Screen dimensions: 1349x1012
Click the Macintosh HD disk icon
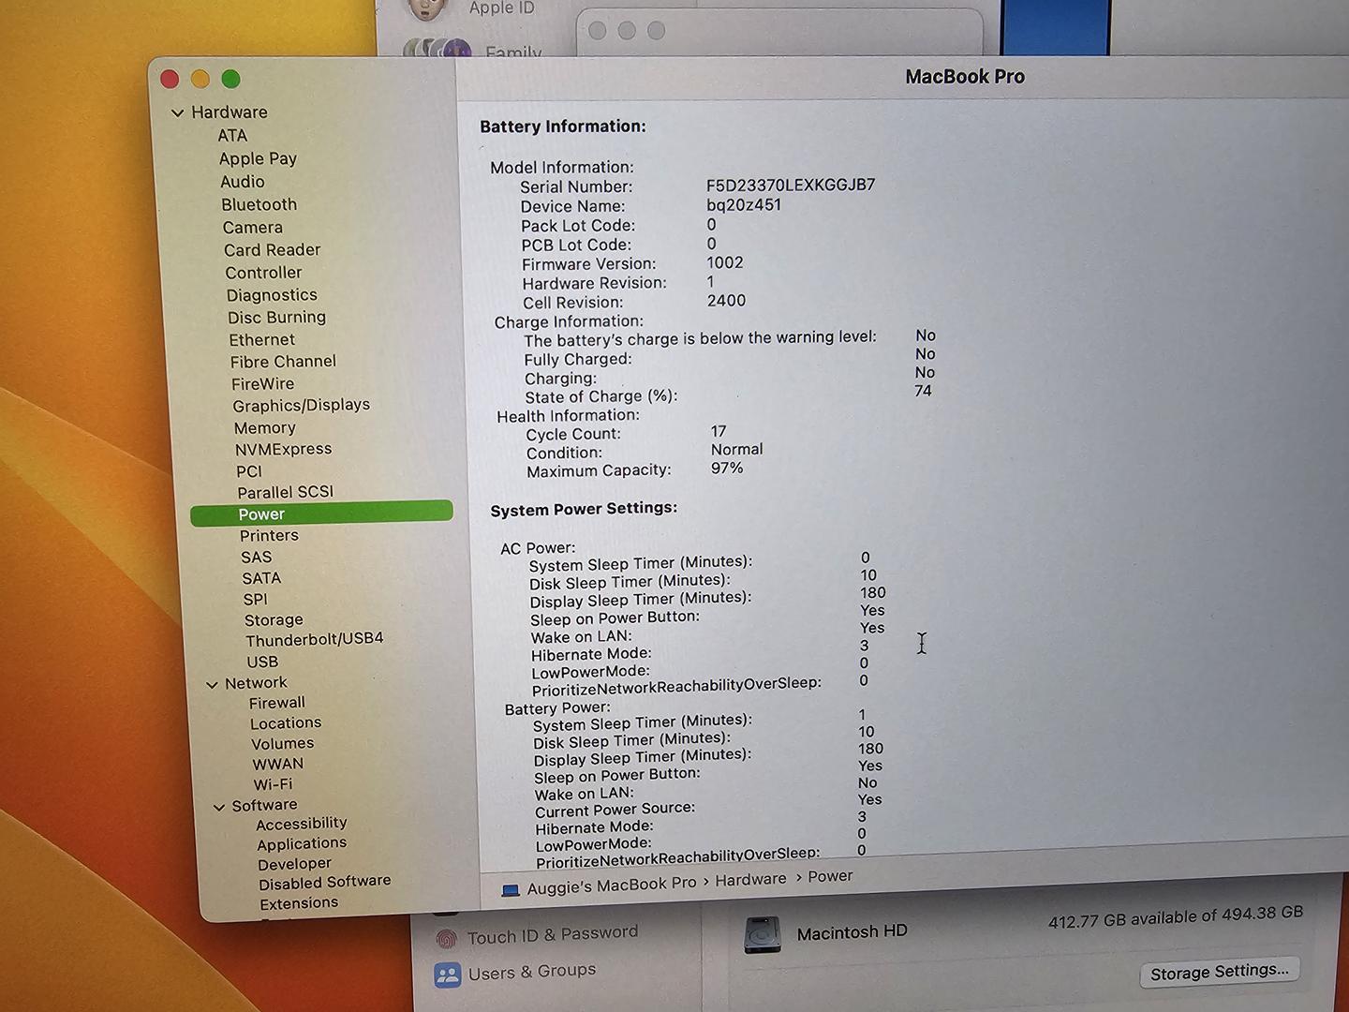tap(762, 935)
